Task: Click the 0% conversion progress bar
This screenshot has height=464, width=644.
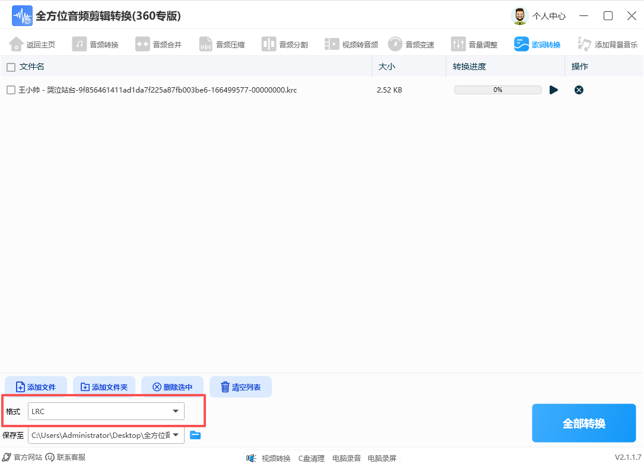Action: tap(498, 90)
